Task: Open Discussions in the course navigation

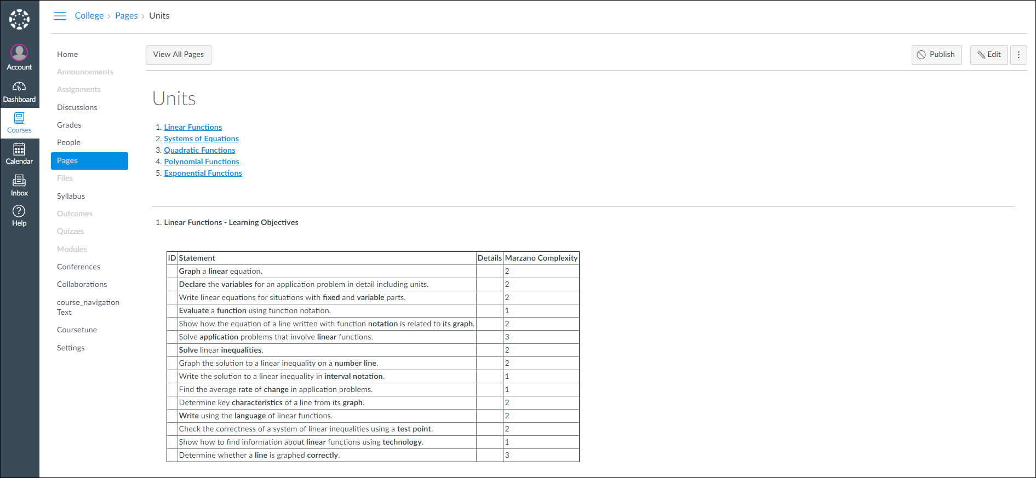Action: click(x=77, y=108)
